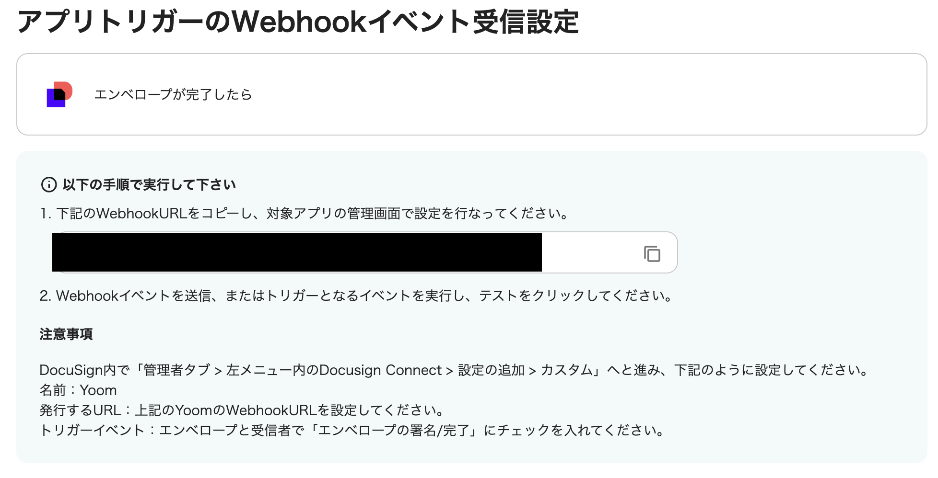Click inside the redacted Webhook URL field
Screen dimensions: 938x478
click(297, 252)
